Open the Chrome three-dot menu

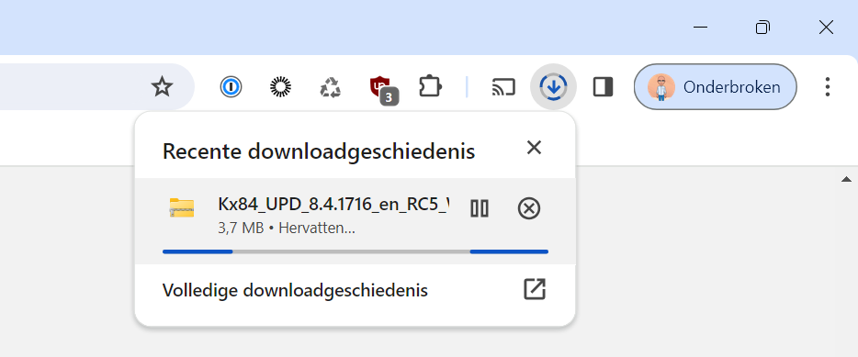(x=828, y=87)
